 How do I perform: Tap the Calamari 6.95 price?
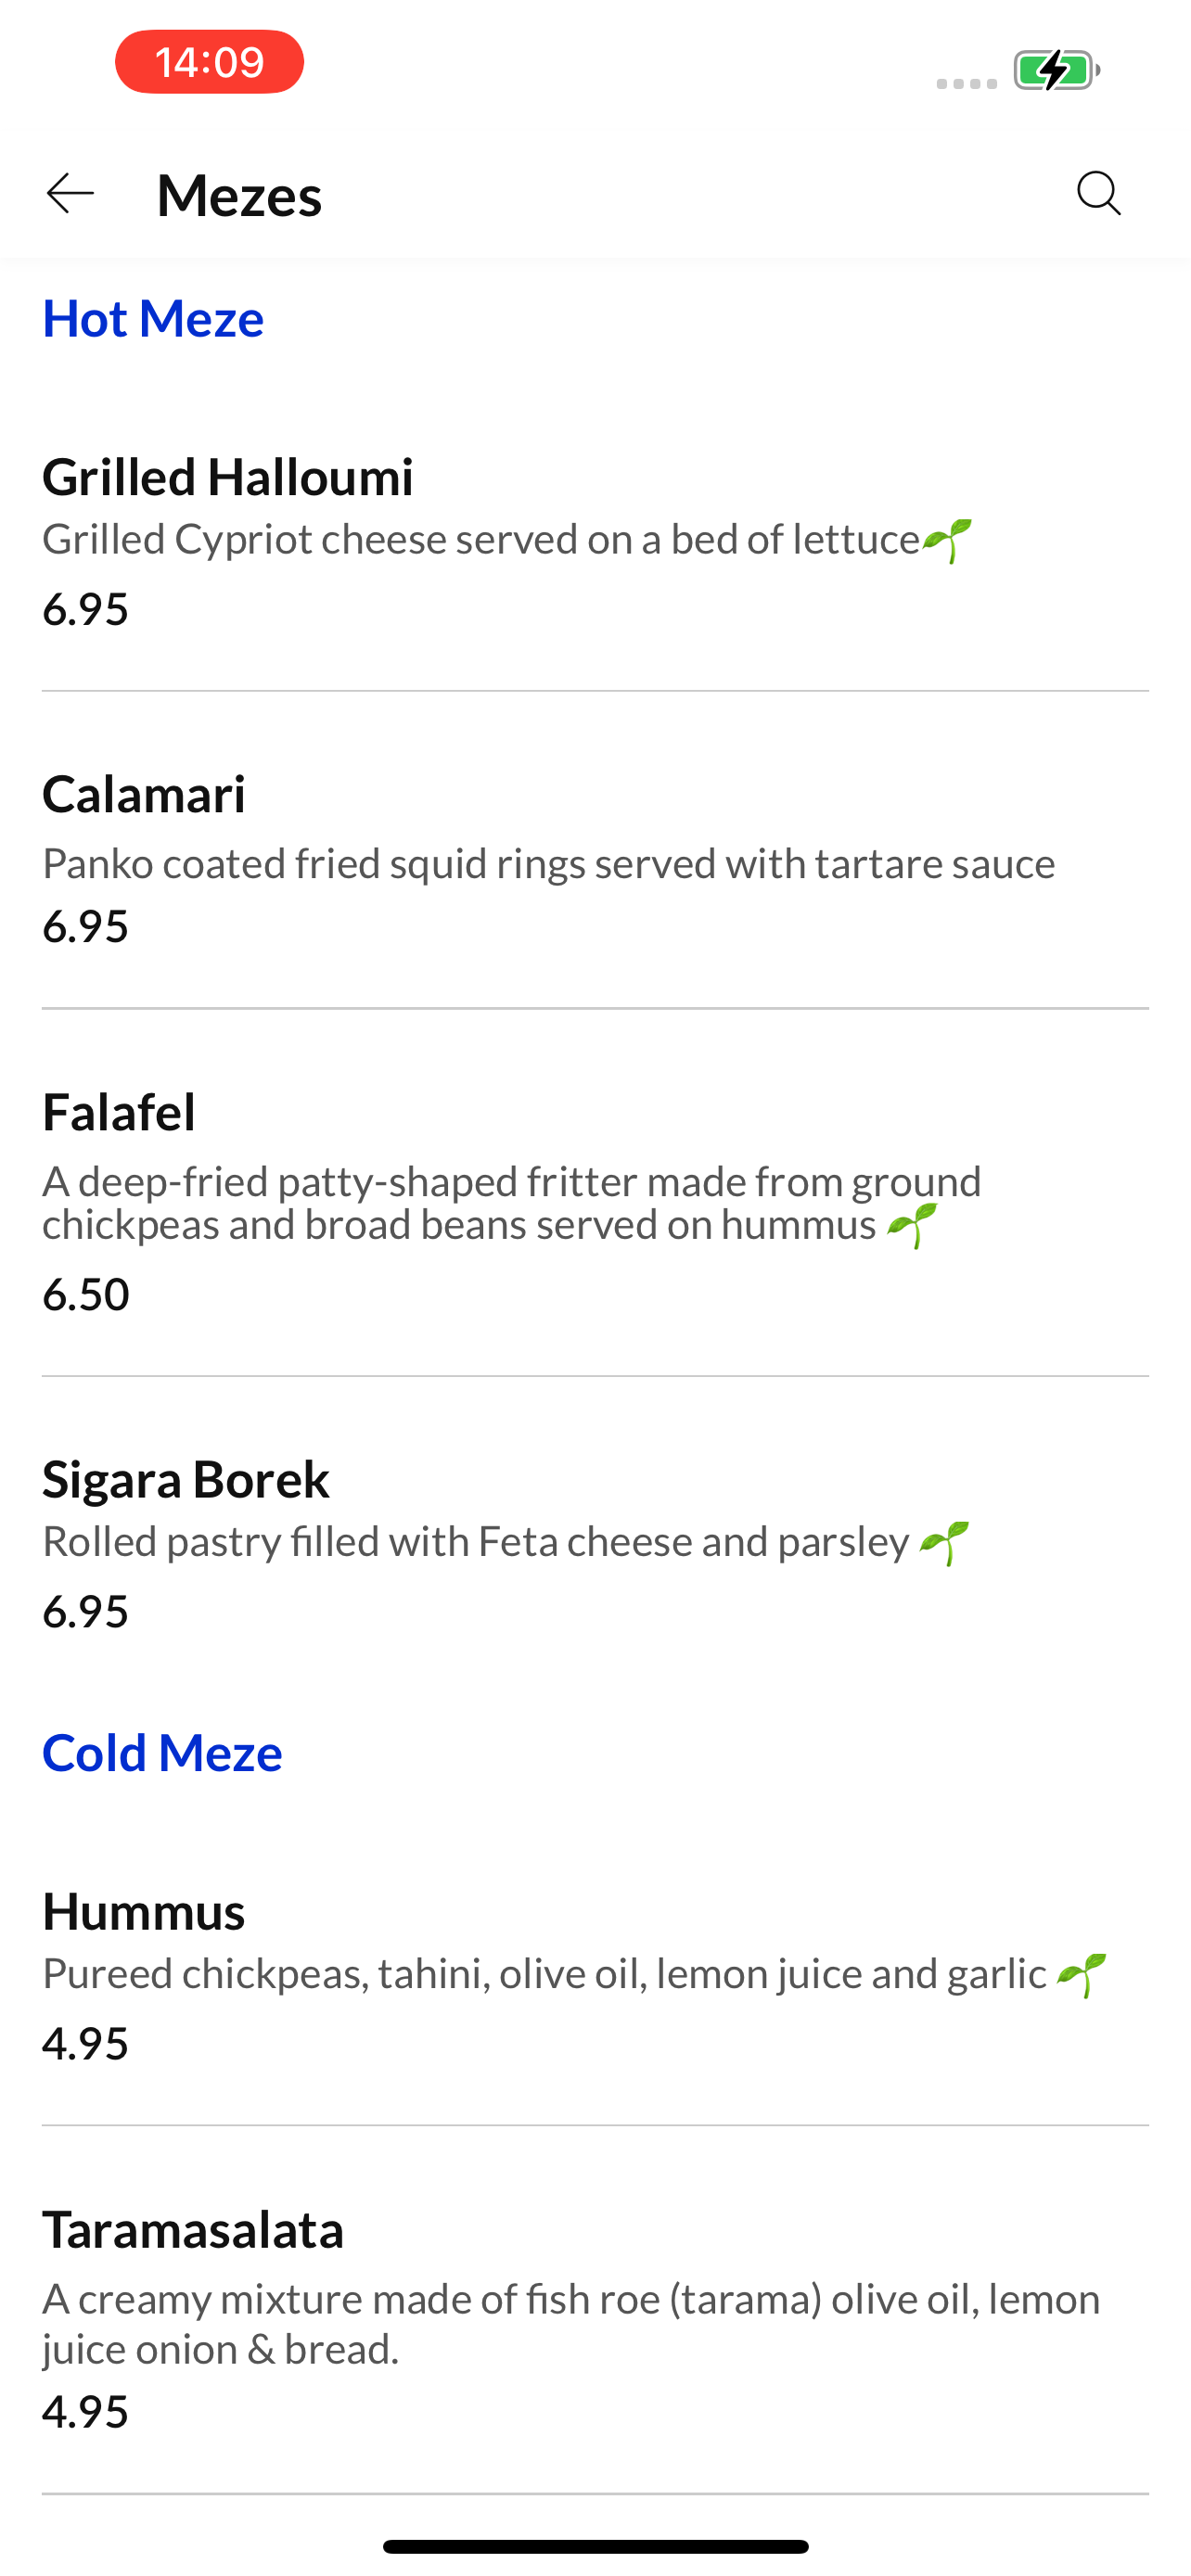86,926
